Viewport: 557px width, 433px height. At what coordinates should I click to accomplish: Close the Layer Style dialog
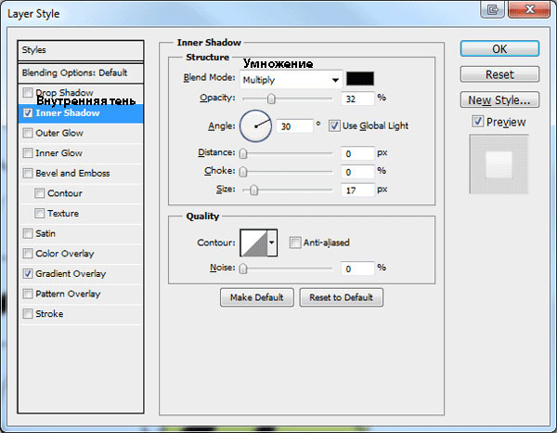[529, 9]
